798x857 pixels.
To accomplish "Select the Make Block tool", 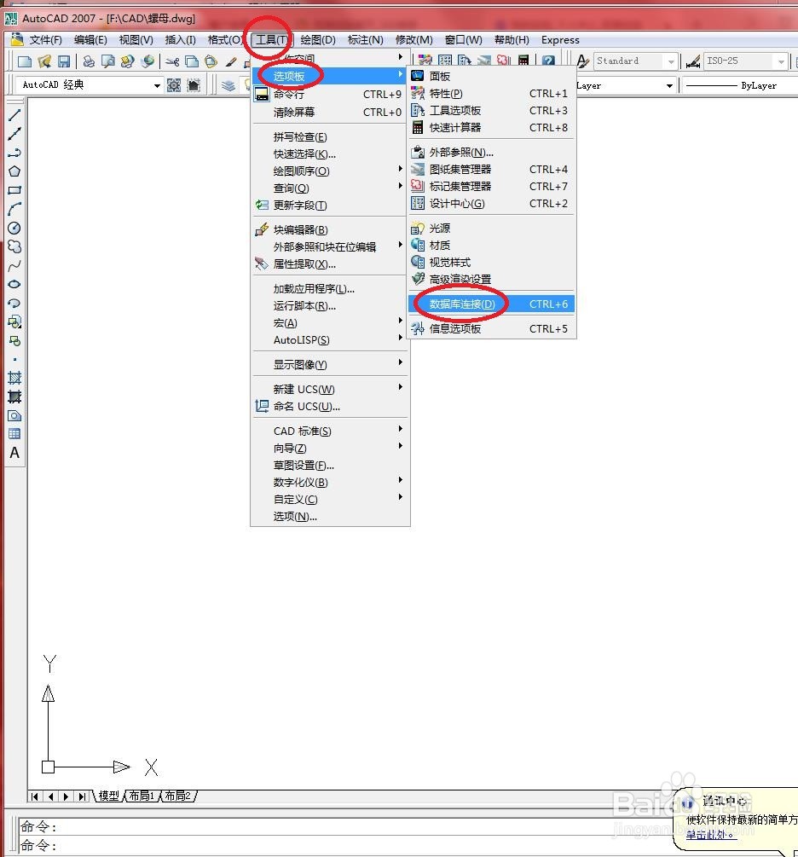I will pyautogui.click(x=14, y=341).
